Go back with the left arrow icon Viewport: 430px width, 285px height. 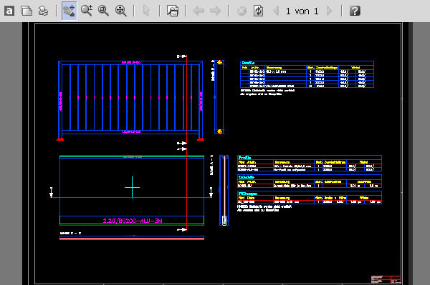pyautogui.click(x=198, y=11)
